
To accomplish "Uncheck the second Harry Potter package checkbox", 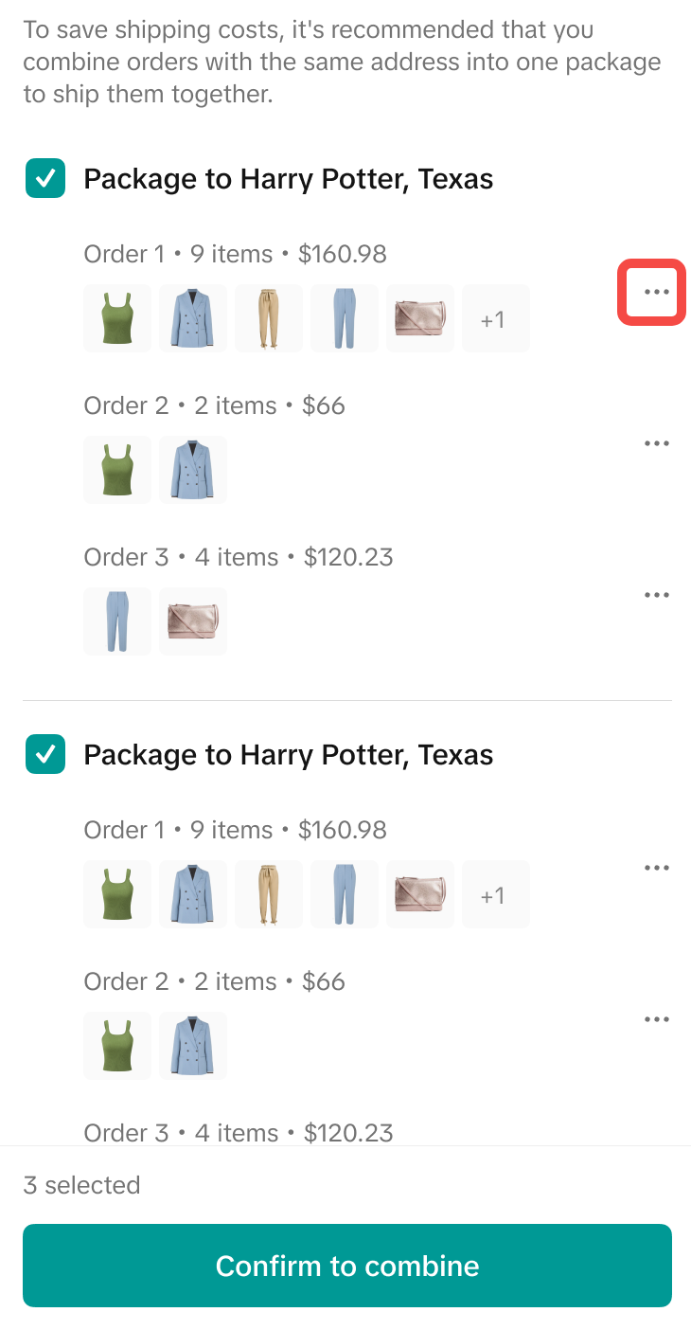I will coord(45,754).
